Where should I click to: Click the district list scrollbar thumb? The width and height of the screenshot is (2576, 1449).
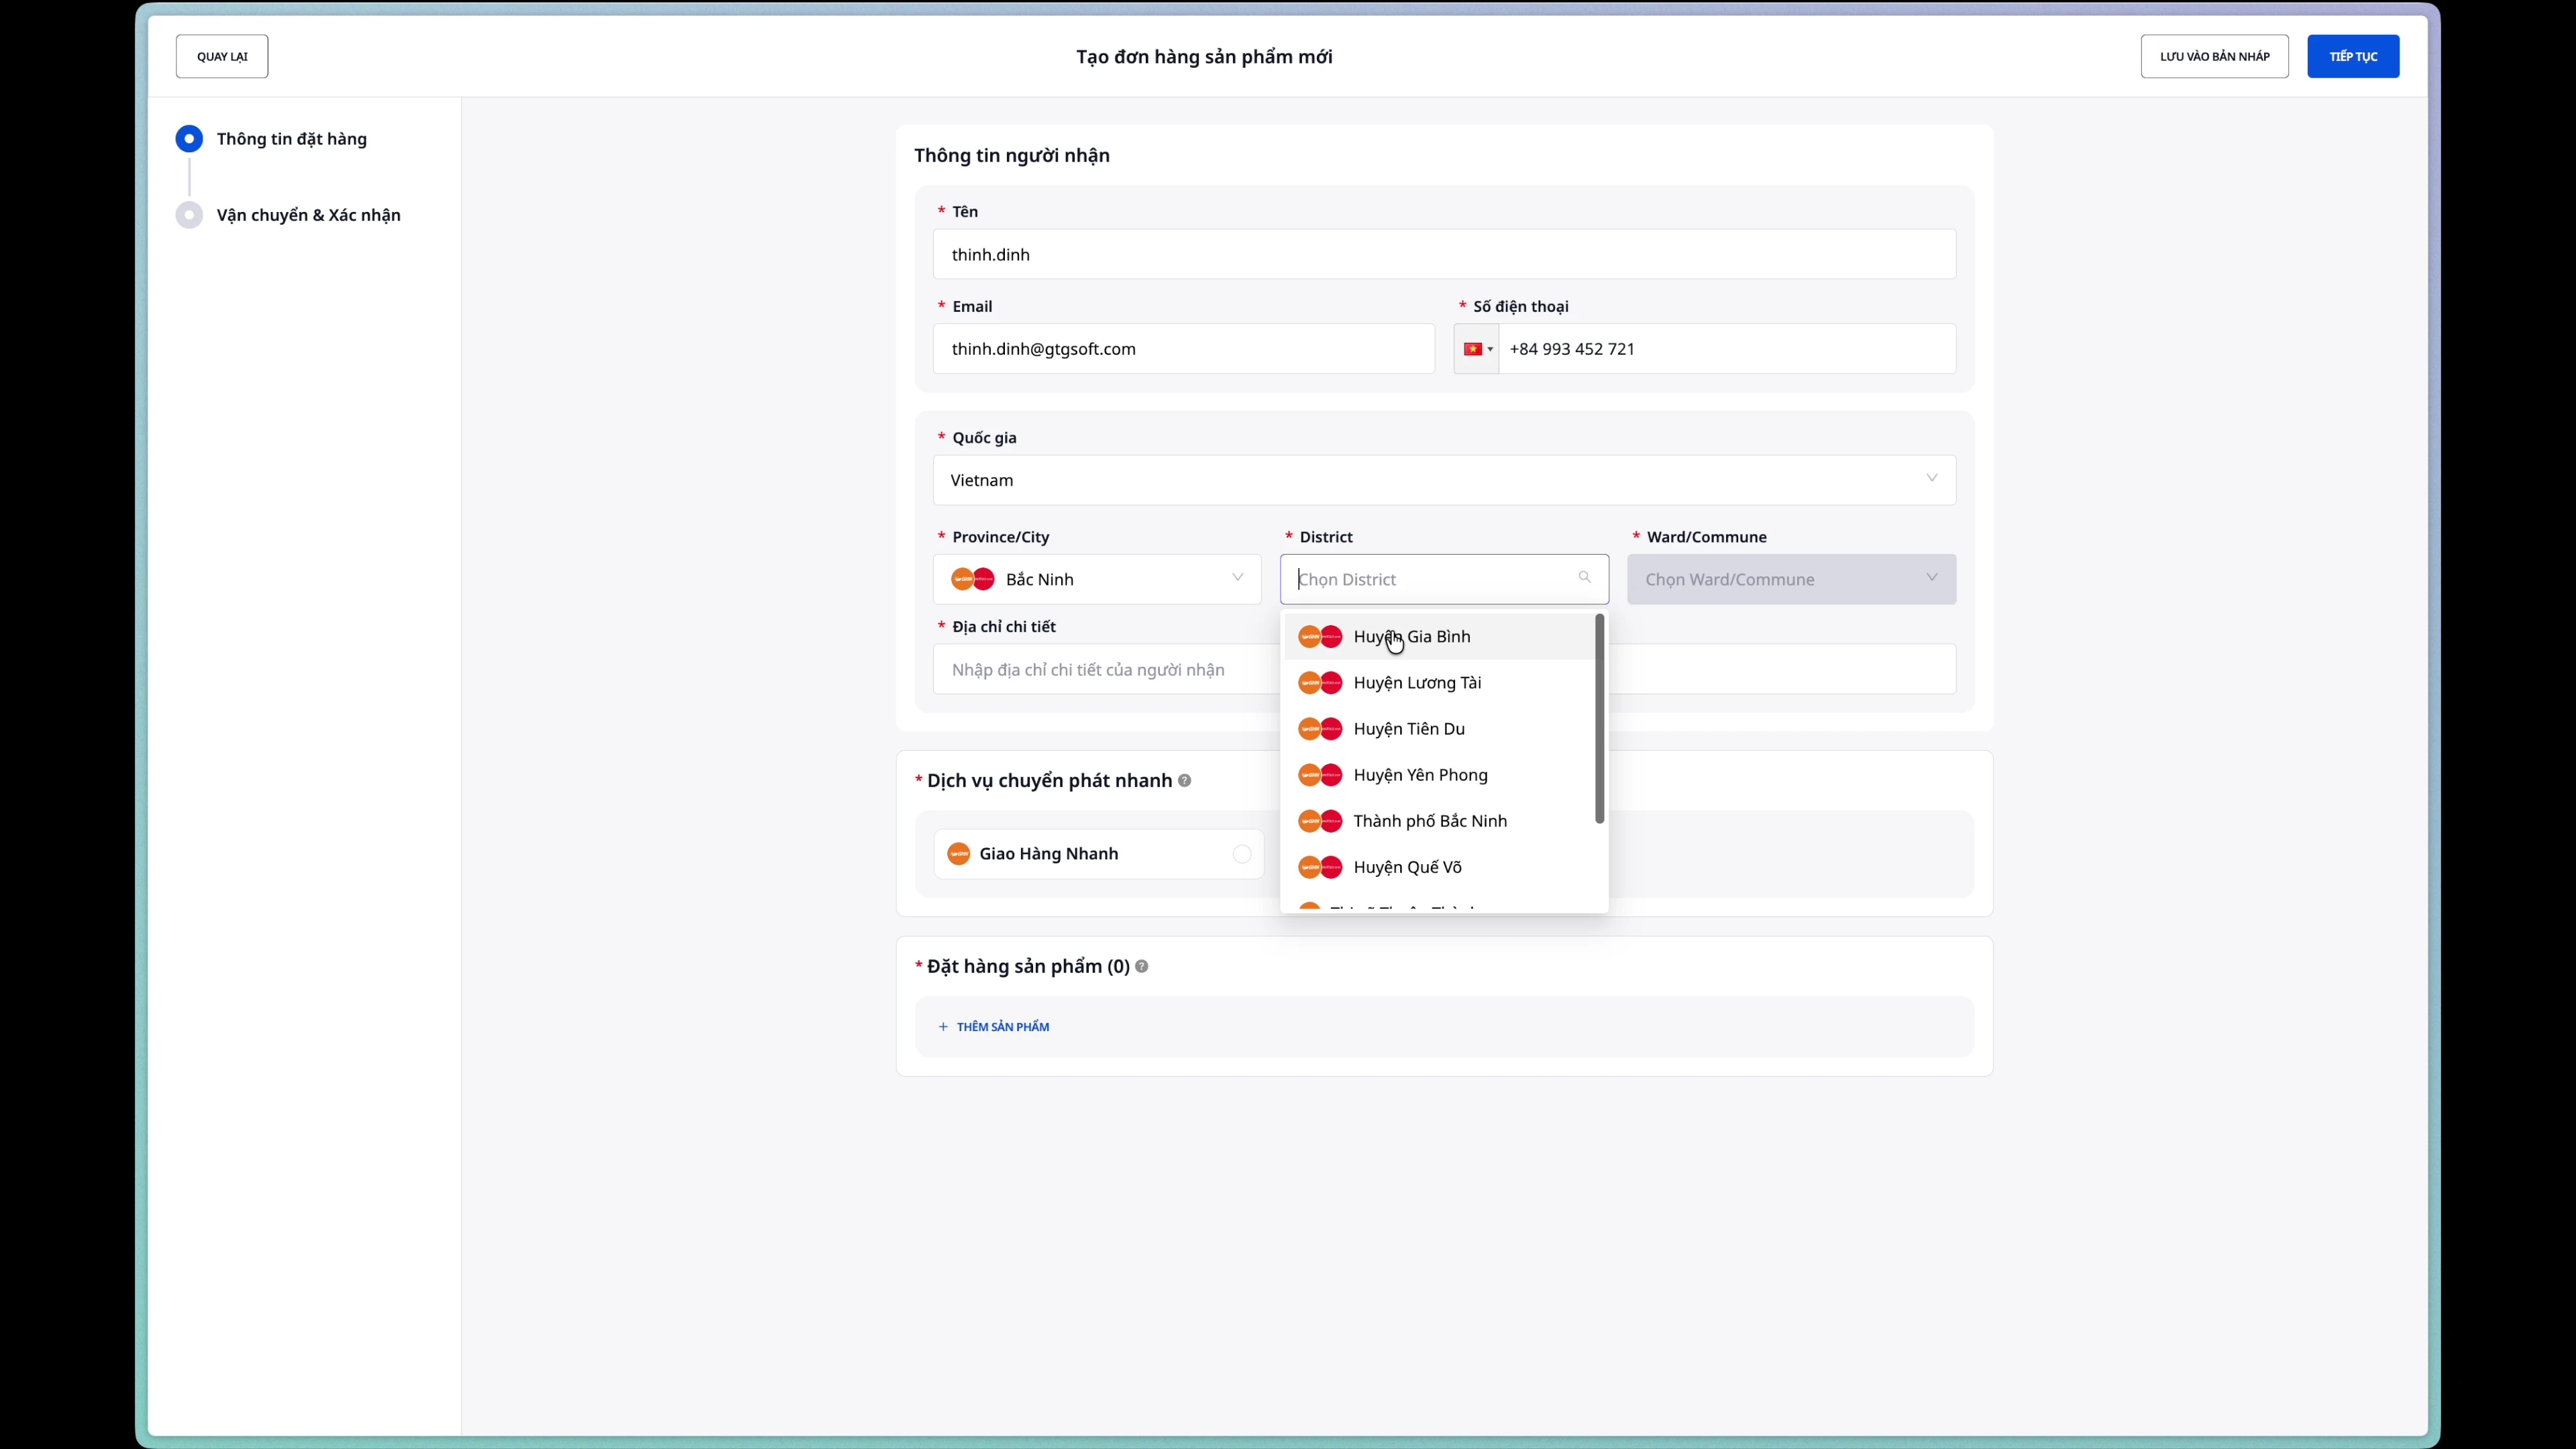pyautogui.click(x=1599, y=720)
